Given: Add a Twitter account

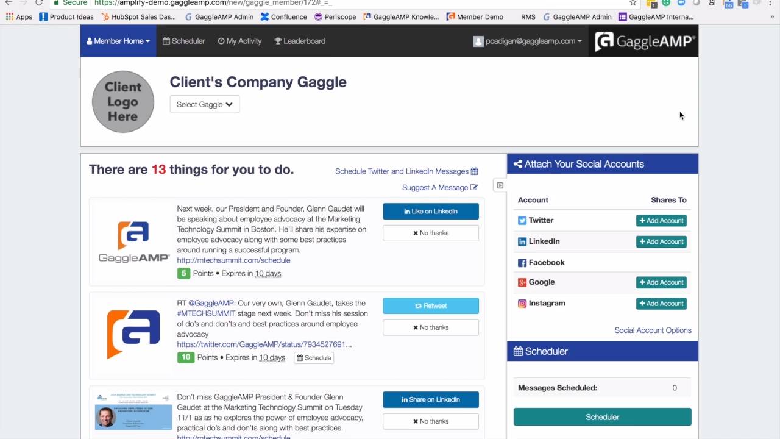Looking at the screenshot, I should click(661, 221).
